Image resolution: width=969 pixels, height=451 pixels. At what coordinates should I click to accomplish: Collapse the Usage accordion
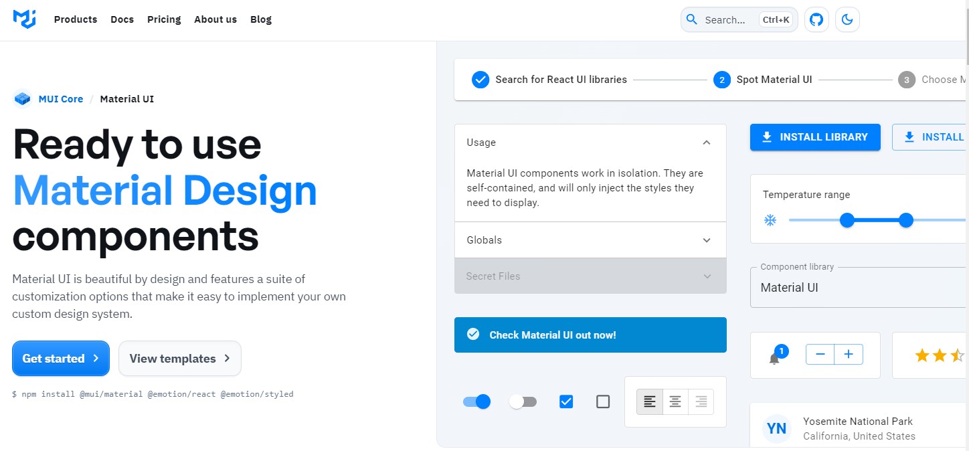click(x=707, y=143)
